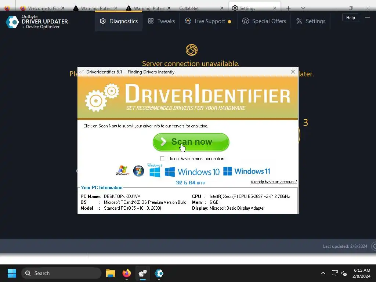376x282 pixels.
Task: Click the PC Name value DESKTOP-JKDJ1VV
Action: (122, 196)
